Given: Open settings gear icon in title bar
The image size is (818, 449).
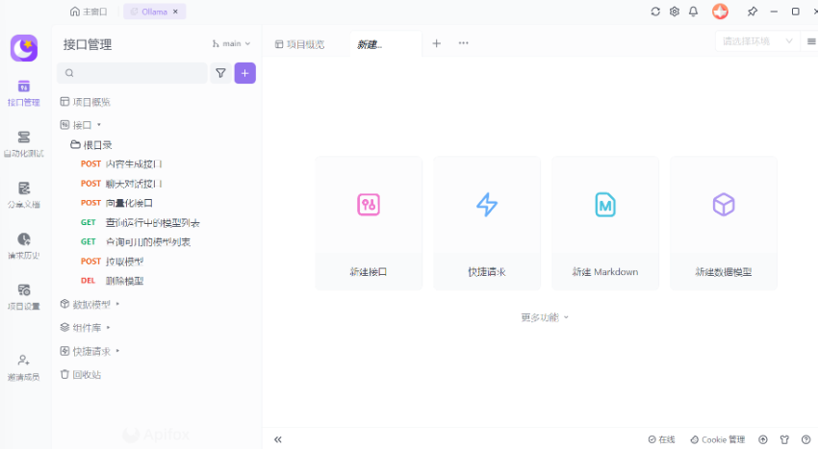Looking at the screenshot, I should pos(675,12).
